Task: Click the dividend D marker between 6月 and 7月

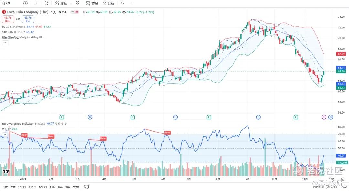Action: pyautogui.click(x=175, y=117)
